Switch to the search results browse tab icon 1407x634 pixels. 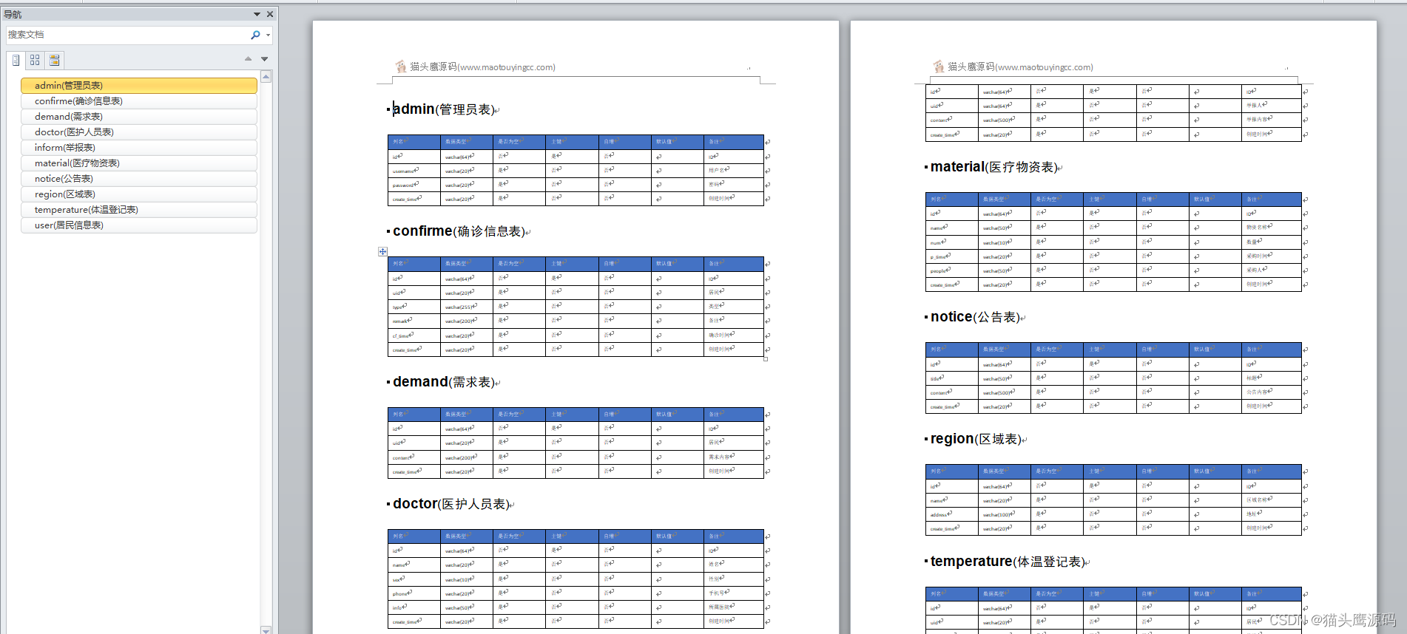54,60
